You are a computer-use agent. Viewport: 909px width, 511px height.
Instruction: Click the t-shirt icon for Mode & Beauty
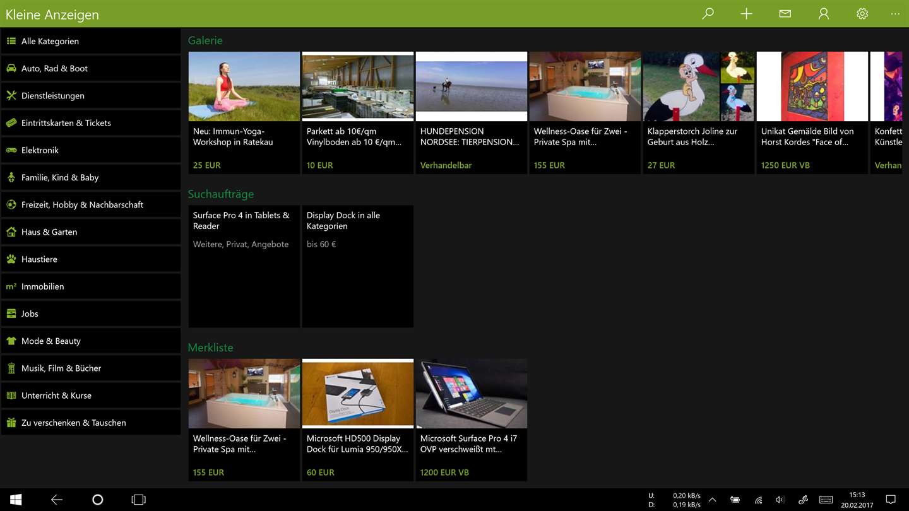(x=11, y=341)
